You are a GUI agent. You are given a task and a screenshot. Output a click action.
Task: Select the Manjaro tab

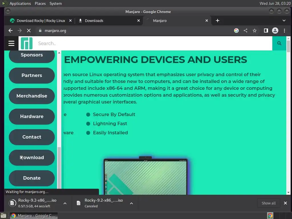(x=177, y=21)
